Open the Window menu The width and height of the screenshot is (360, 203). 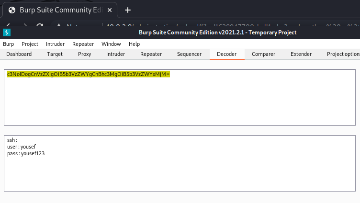tap(111, 44)
